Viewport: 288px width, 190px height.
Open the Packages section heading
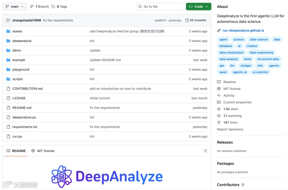(225, 164)
